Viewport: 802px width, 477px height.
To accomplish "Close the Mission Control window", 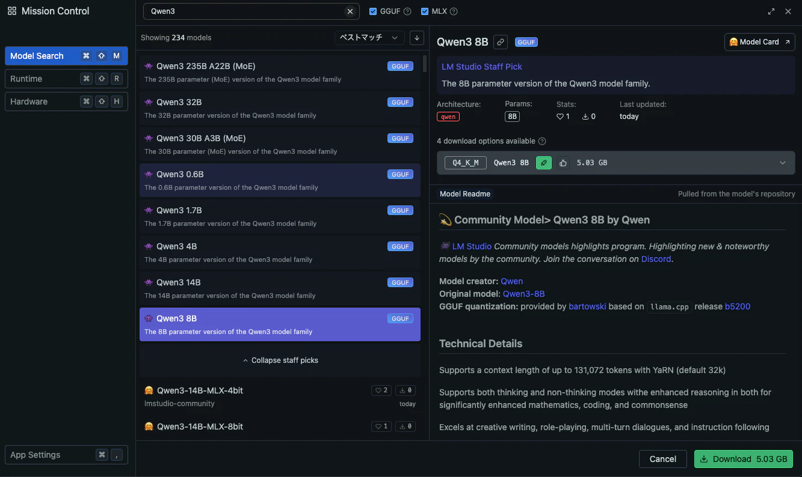I will tap(788, 11).
